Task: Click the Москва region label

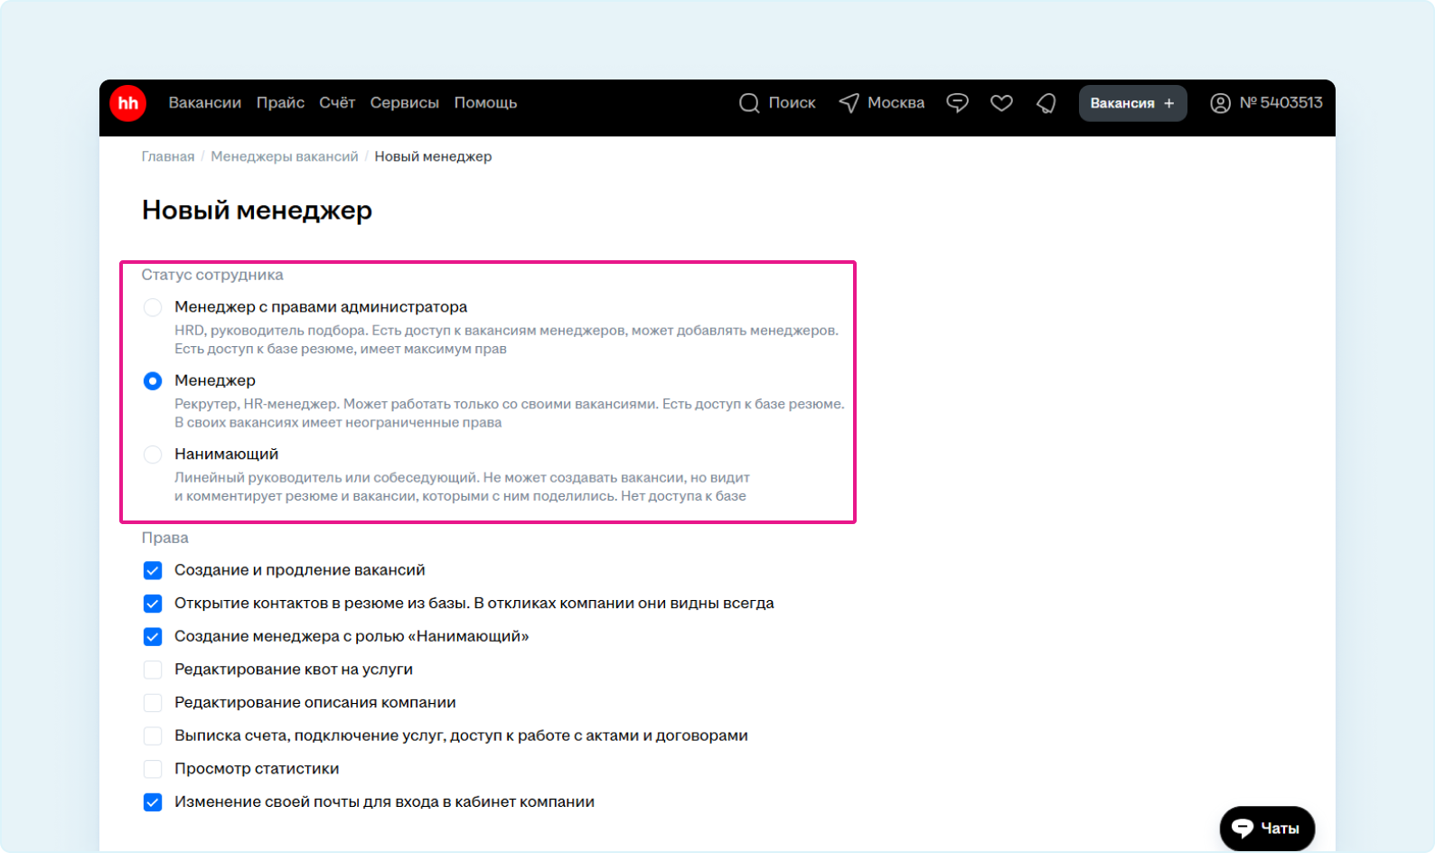Action: coord(896,103)
